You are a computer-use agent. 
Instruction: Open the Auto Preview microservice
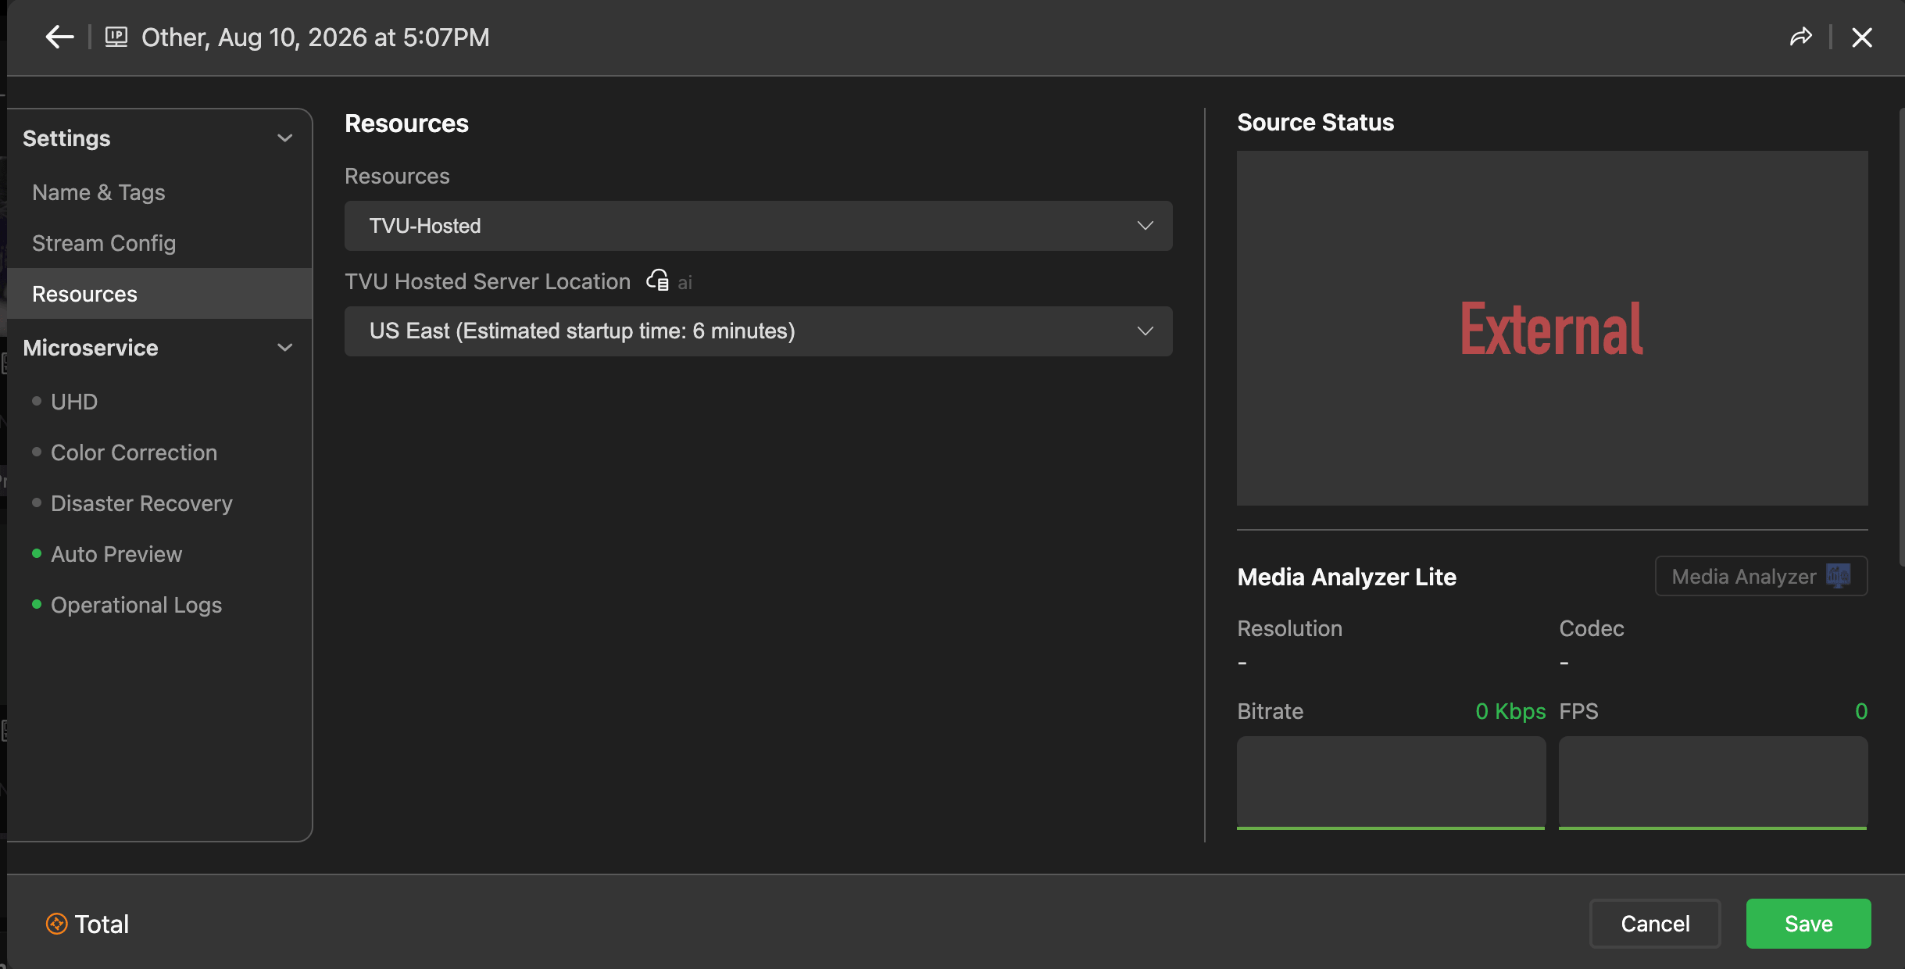116,554
